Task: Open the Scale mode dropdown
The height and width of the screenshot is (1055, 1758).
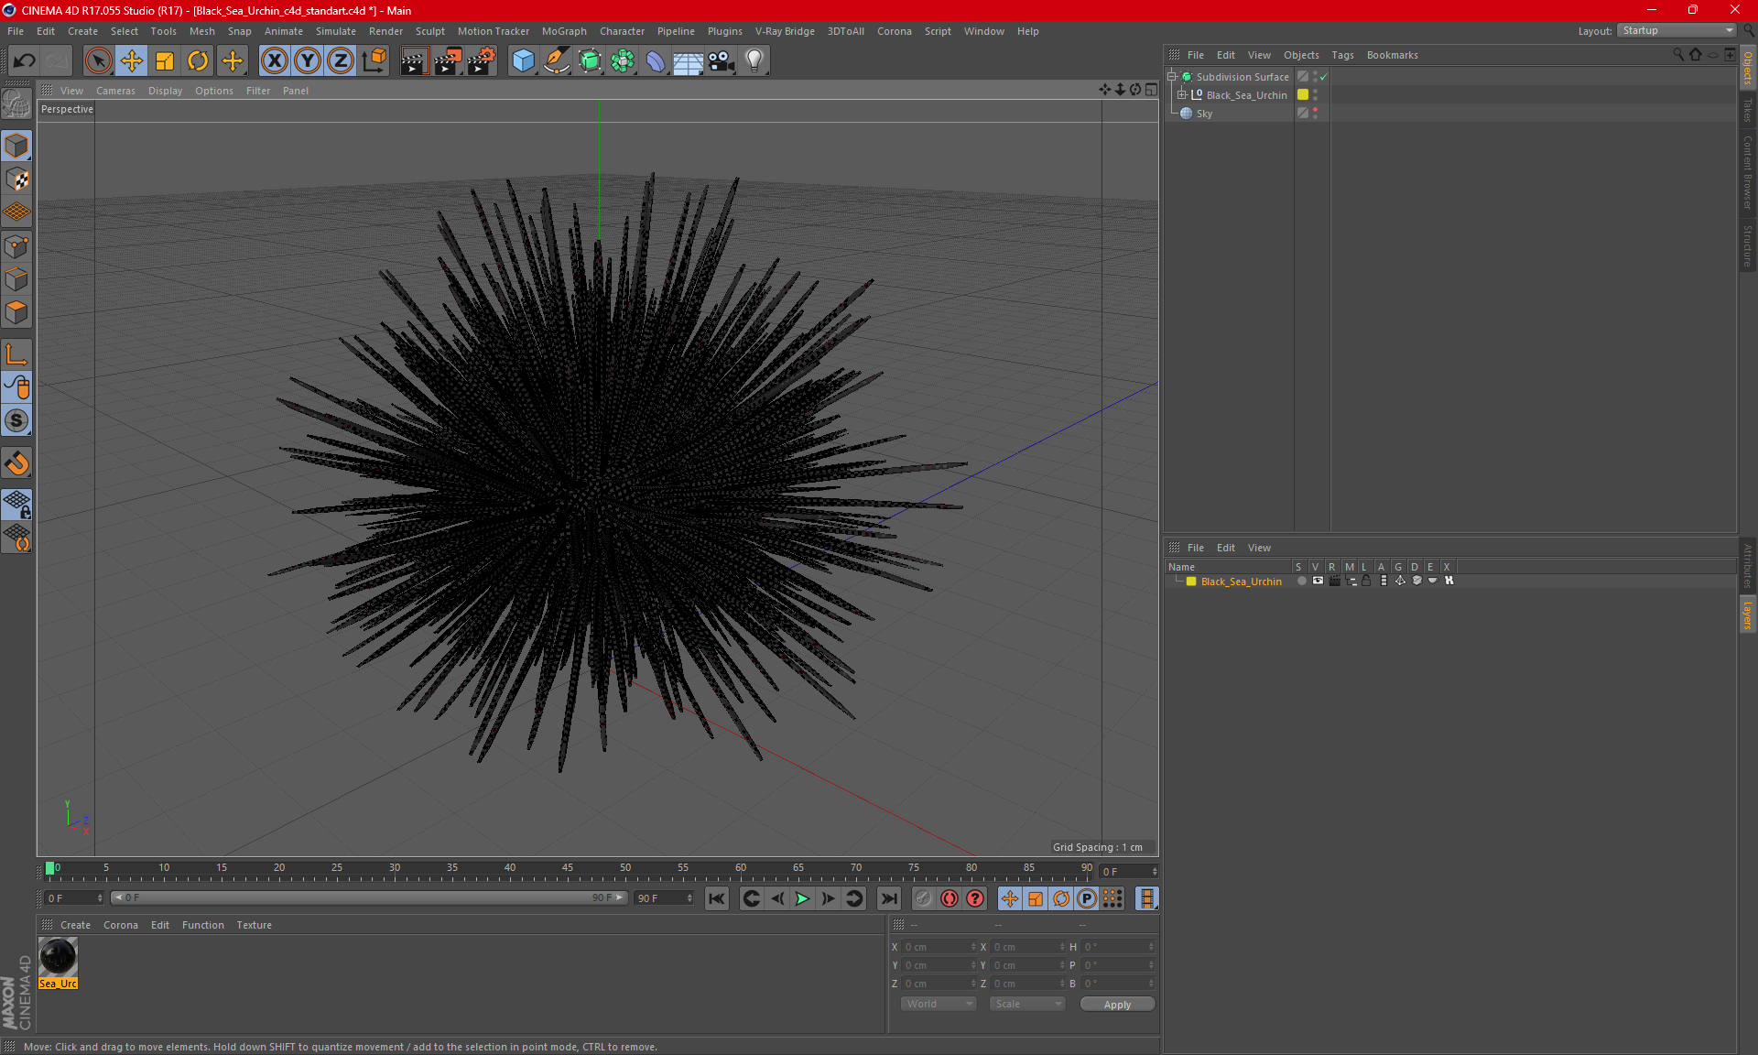Action: [1027, 1004]
